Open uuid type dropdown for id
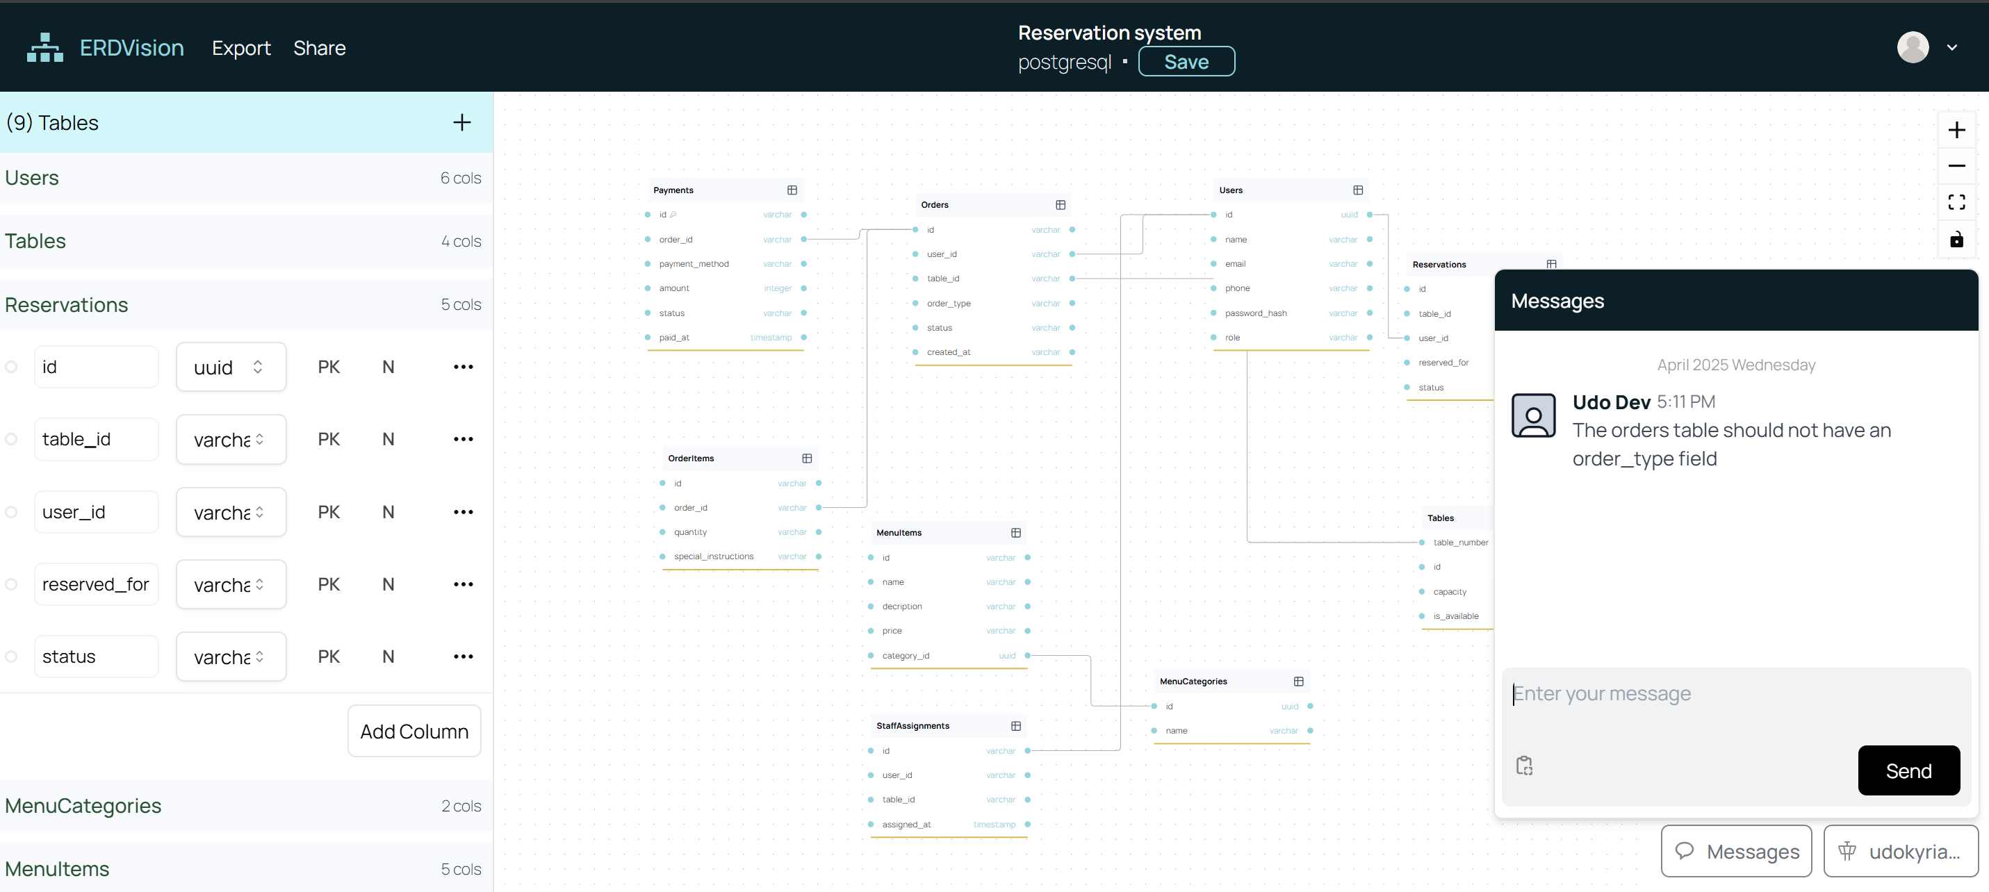Viewport: 1989px width, 892px height. 231,367
